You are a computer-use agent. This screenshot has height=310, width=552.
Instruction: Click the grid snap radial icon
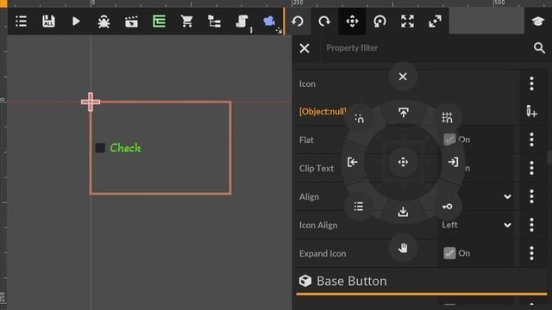coord(447,117)
